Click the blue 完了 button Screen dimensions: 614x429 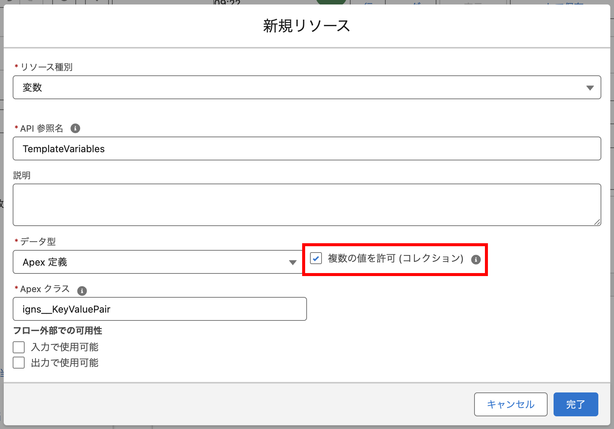pyautogui.click(x=576, y=404)
